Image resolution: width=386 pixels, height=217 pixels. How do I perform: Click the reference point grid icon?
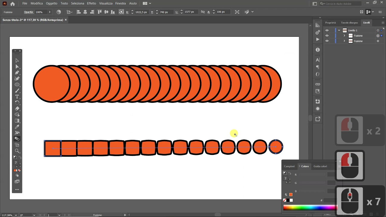tap(121, 12)
